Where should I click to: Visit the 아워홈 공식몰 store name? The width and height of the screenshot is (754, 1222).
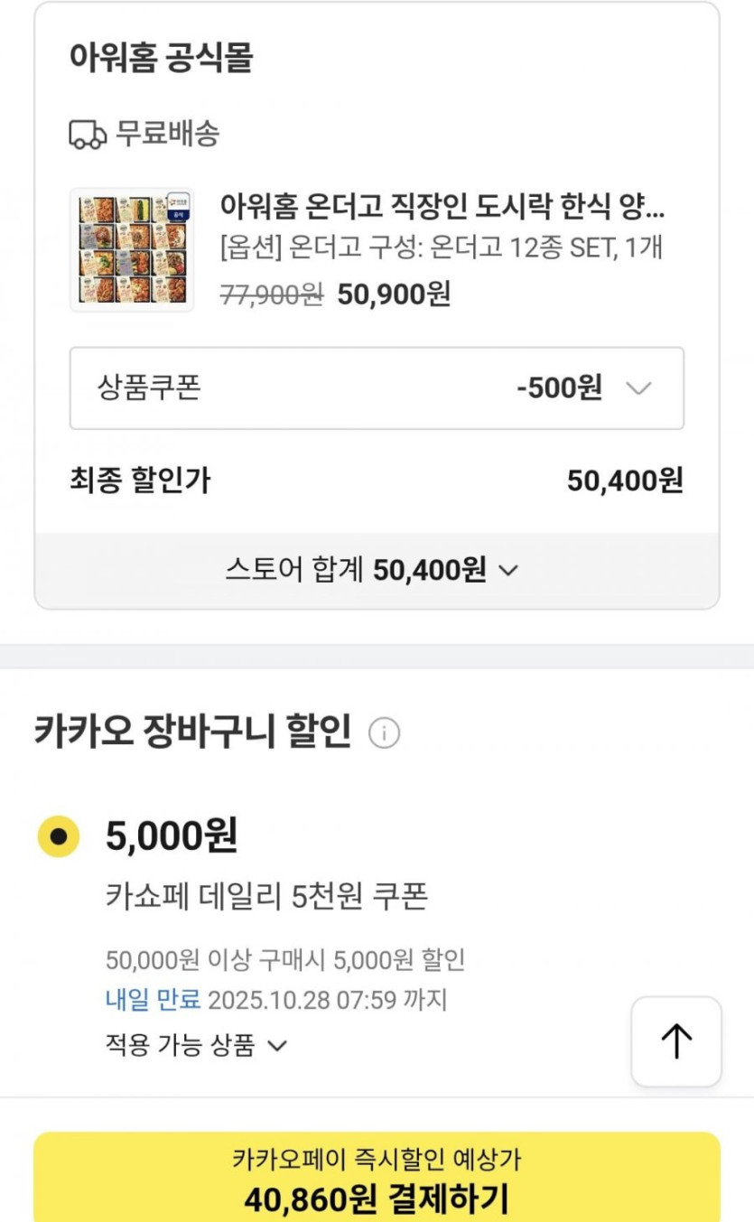(x=161, y=59)
